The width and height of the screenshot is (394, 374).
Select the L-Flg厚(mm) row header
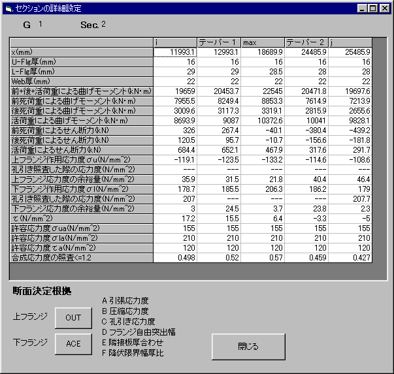(x=82, y=72)
